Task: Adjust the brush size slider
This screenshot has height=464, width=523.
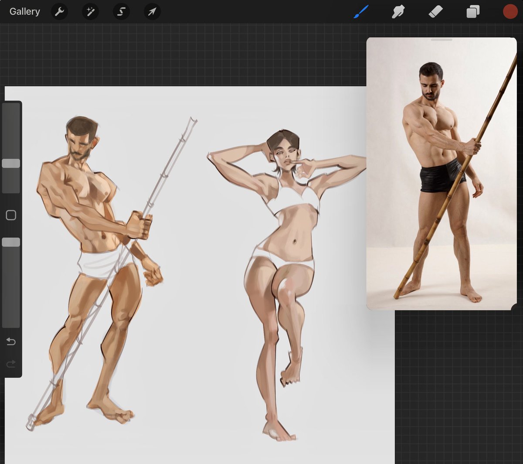Action: 11,163
